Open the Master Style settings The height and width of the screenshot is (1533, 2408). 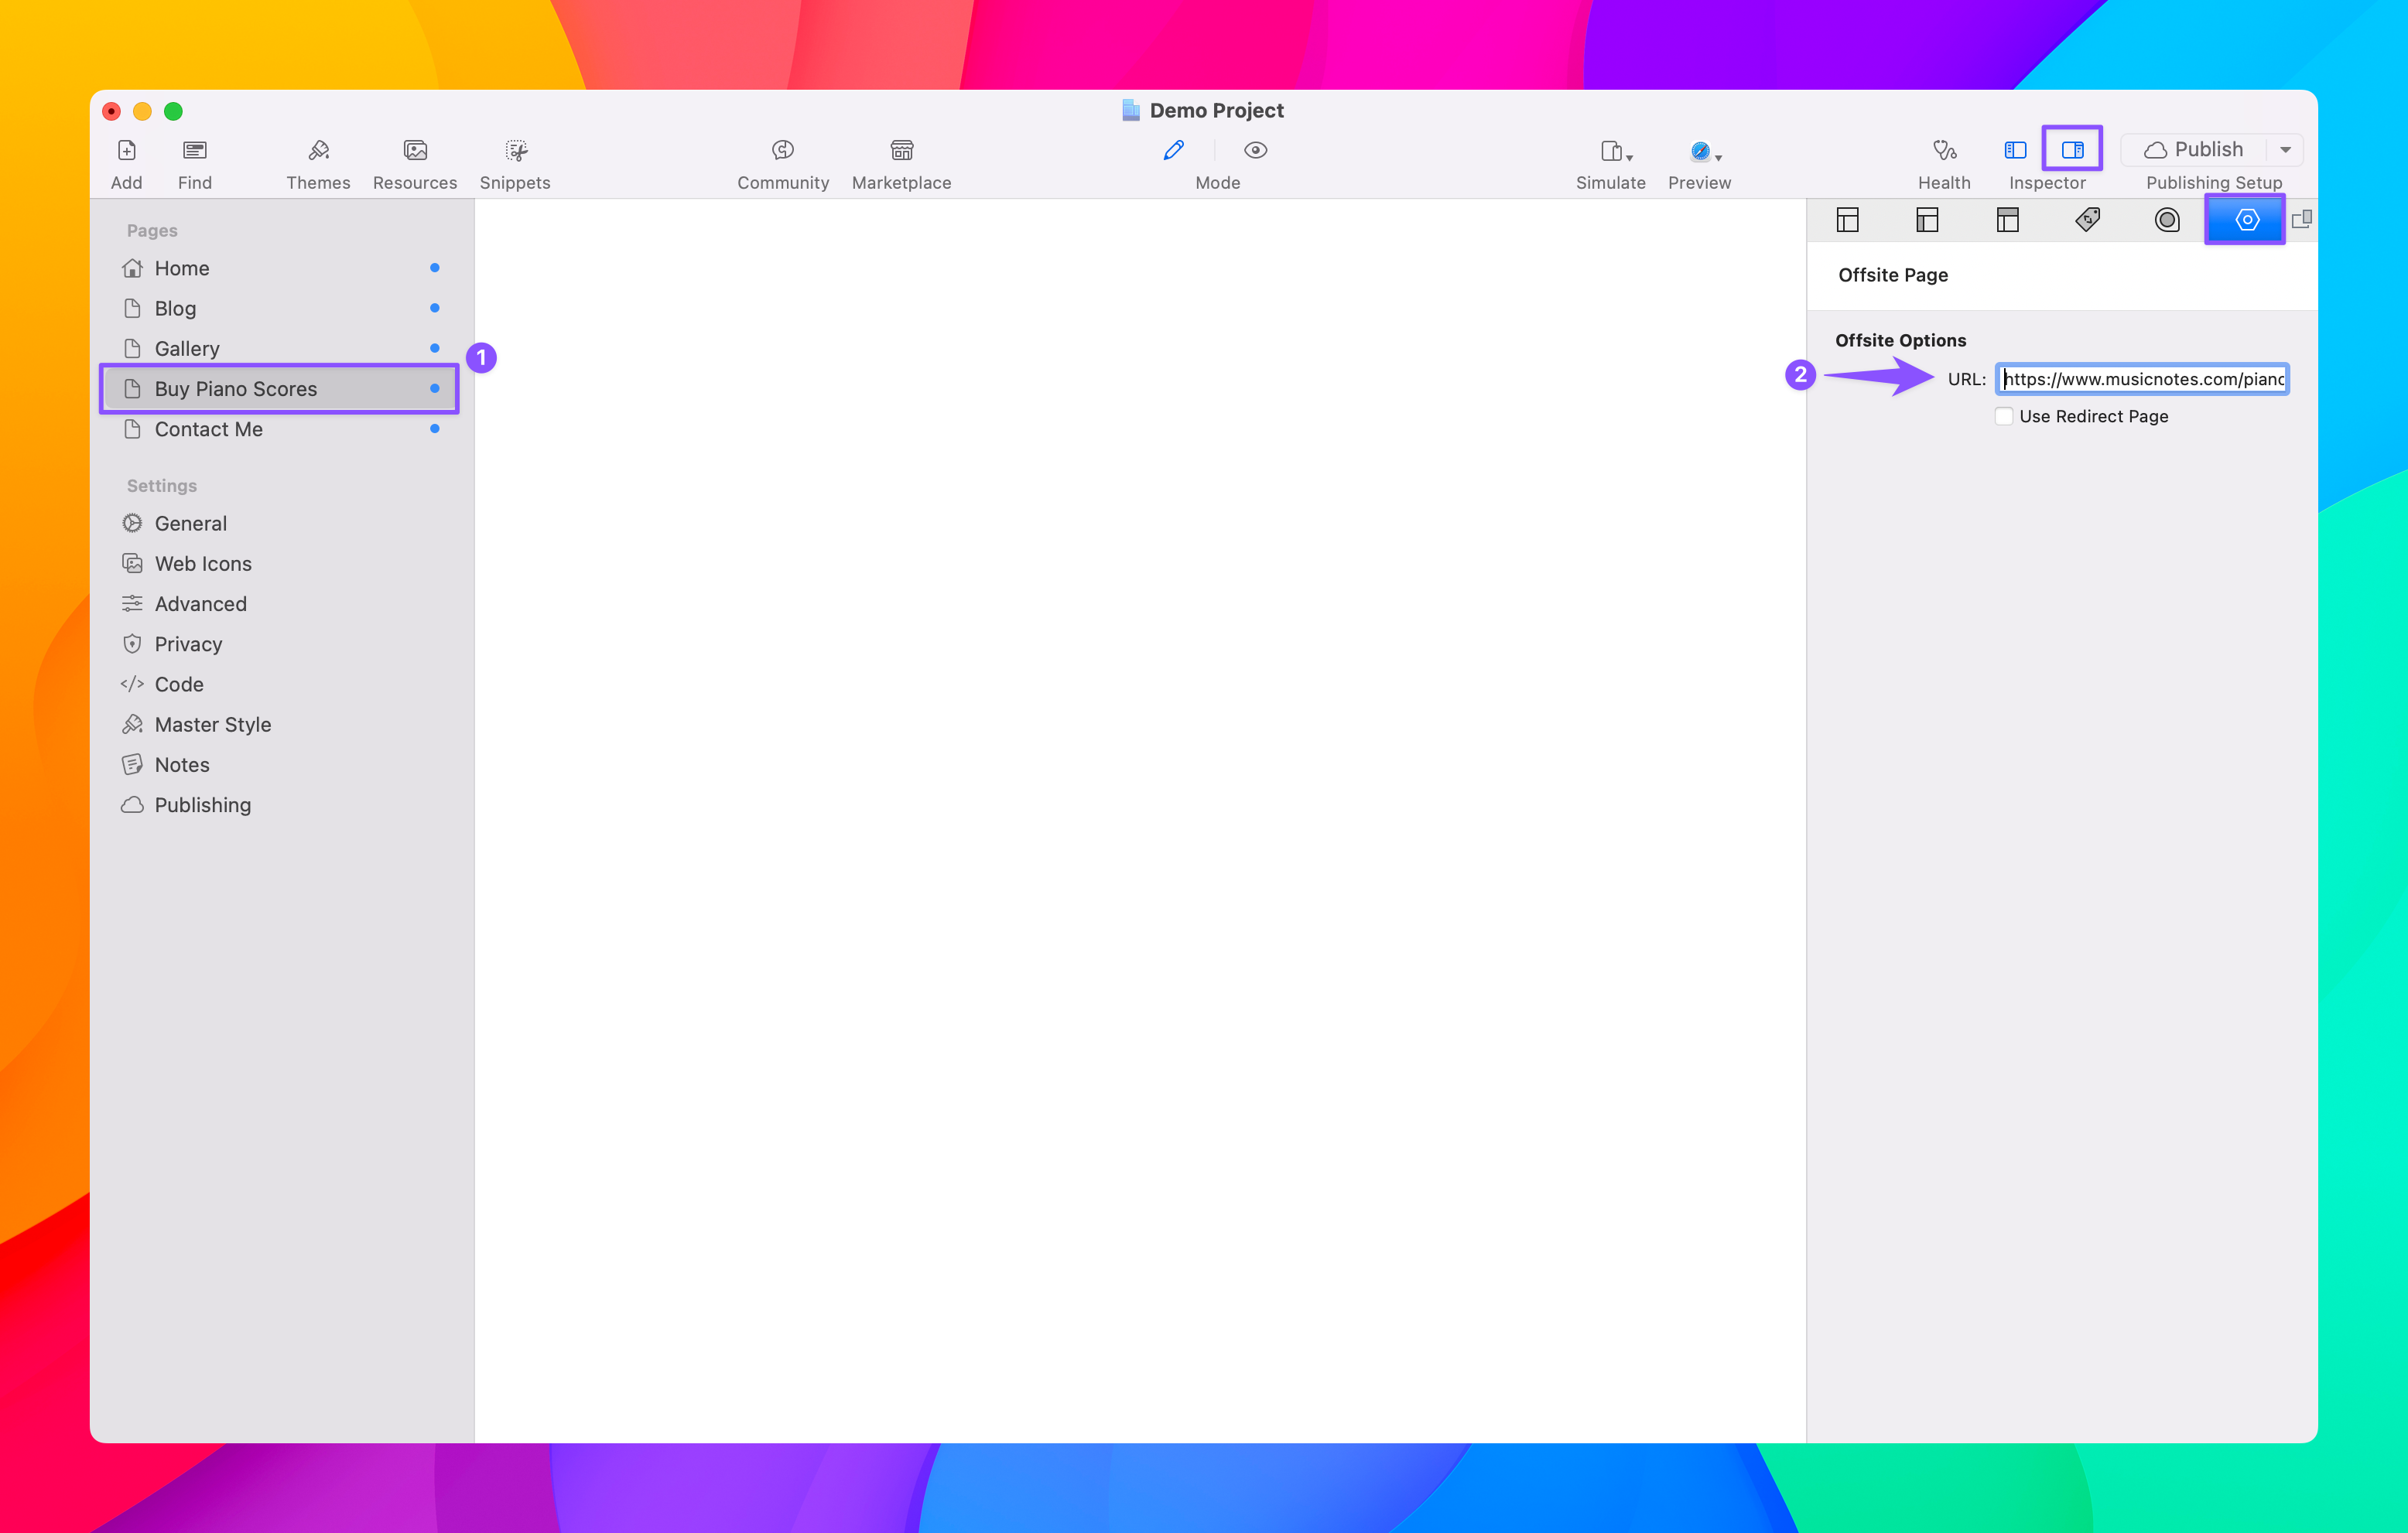(212, 725)
